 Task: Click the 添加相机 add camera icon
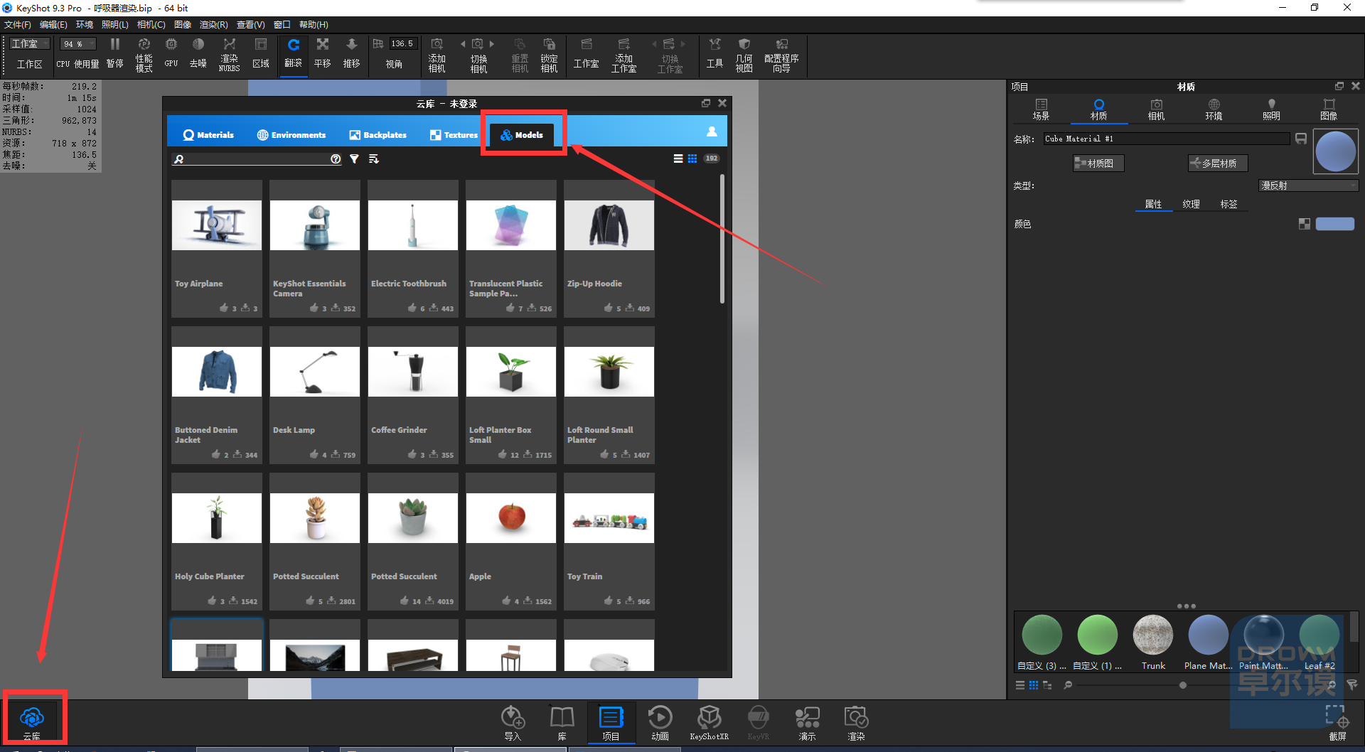[437, 55]
